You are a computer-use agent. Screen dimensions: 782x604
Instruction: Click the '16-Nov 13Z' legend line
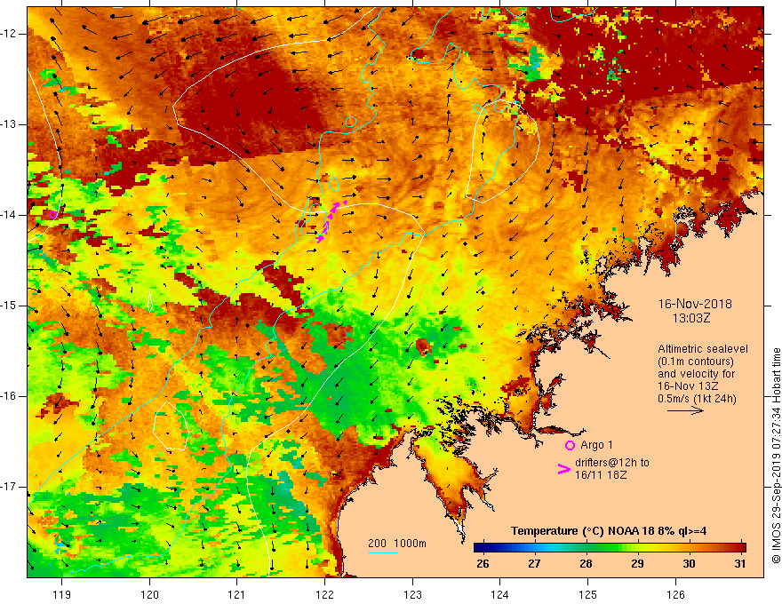click(690, 386)
